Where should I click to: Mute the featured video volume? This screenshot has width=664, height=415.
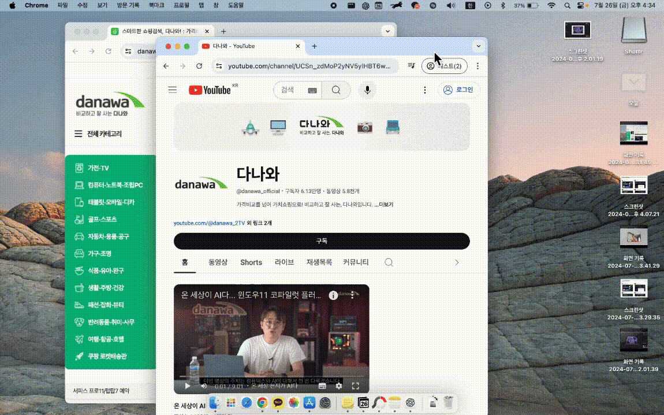pos(204,386)
